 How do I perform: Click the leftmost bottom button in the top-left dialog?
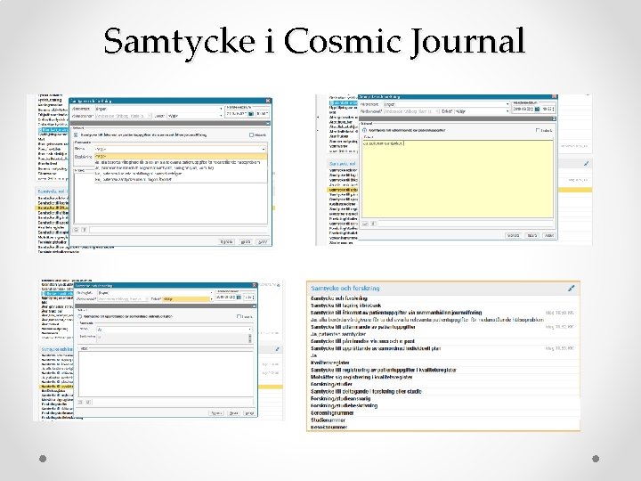click(x=227, y=241)
